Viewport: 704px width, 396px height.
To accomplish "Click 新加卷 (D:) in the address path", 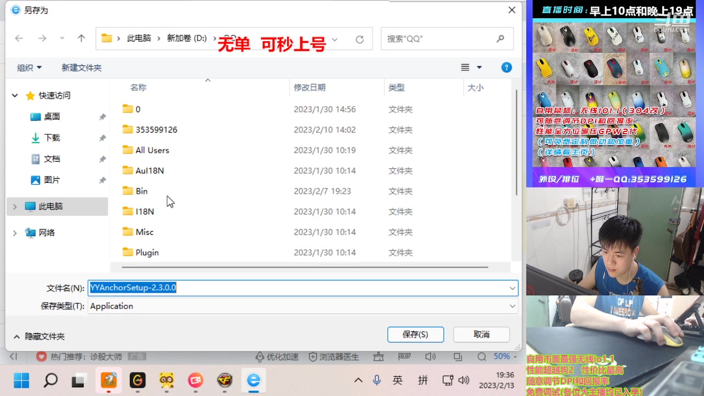I will coord(187,38).
